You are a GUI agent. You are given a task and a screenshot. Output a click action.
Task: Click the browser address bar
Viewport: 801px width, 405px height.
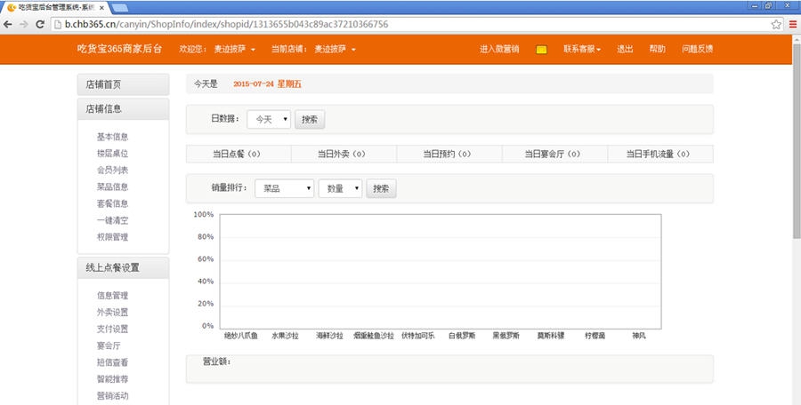(x=400, y=24)
